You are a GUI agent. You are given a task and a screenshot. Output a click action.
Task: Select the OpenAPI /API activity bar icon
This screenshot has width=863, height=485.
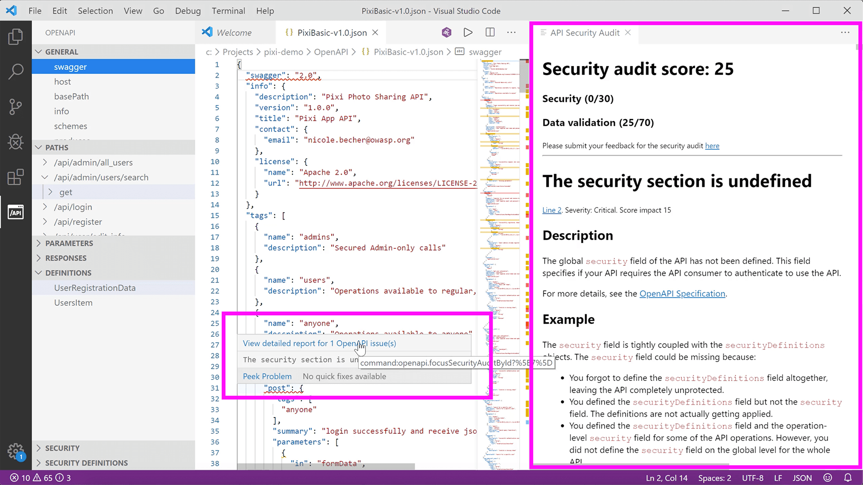pos(16,212)
